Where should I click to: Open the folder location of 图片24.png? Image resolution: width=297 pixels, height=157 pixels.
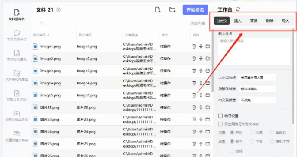point(208,132)
